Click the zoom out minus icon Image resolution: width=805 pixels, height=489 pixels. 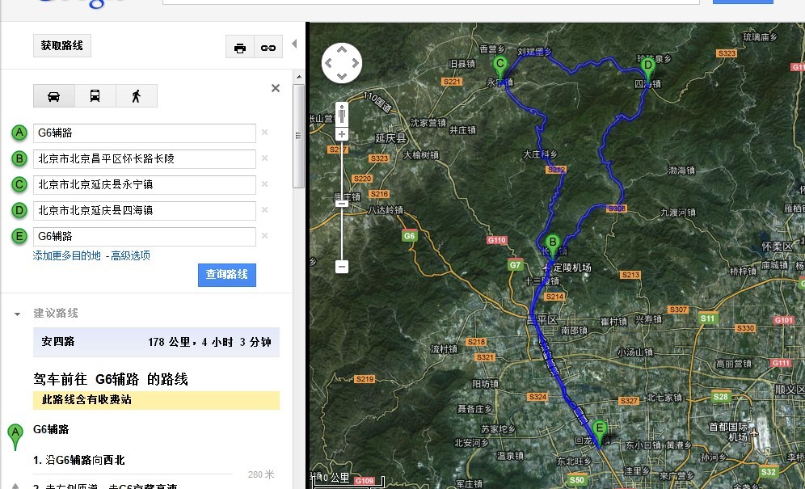(x=341, y=265)
